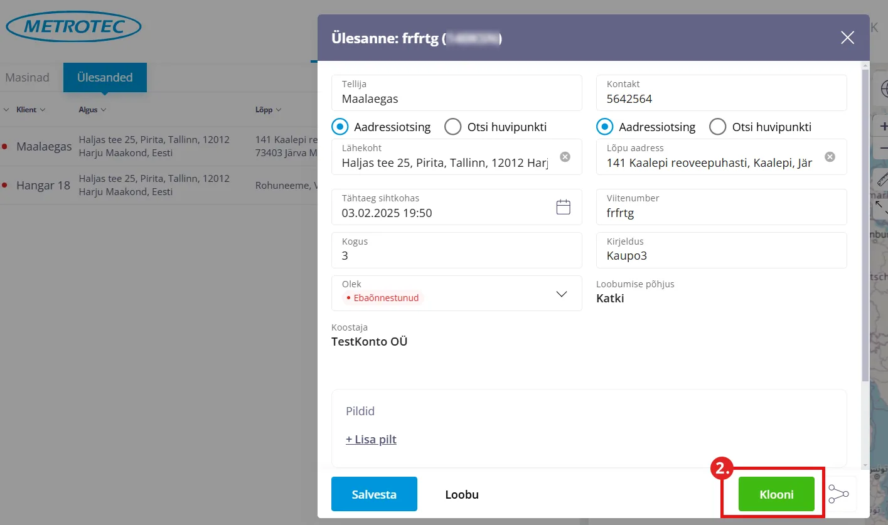Clear the Lõpu aadress field
This screenshot has height=525, width=888.
point(830,157)
